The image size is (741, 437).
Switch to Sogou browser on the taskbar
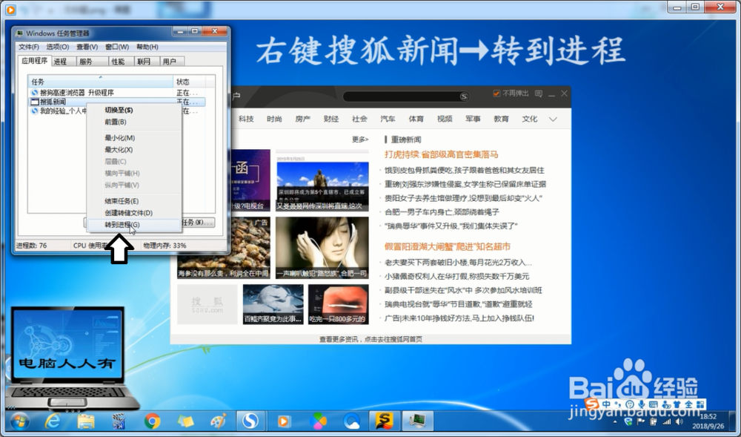click(x=250, y=421)
